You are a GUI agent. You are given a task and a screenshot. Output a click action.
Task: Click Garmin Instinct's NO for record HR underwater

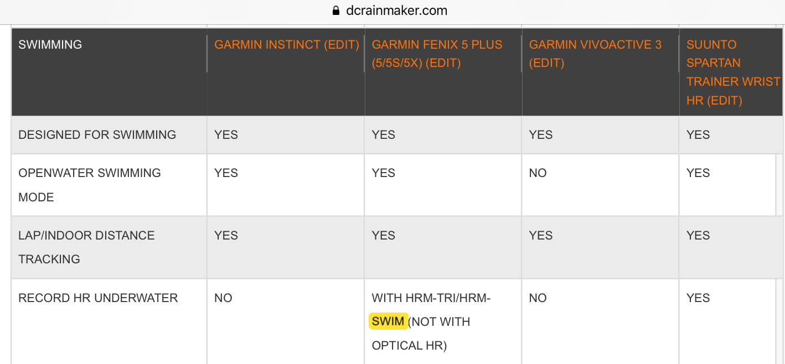tap(223, 298)
